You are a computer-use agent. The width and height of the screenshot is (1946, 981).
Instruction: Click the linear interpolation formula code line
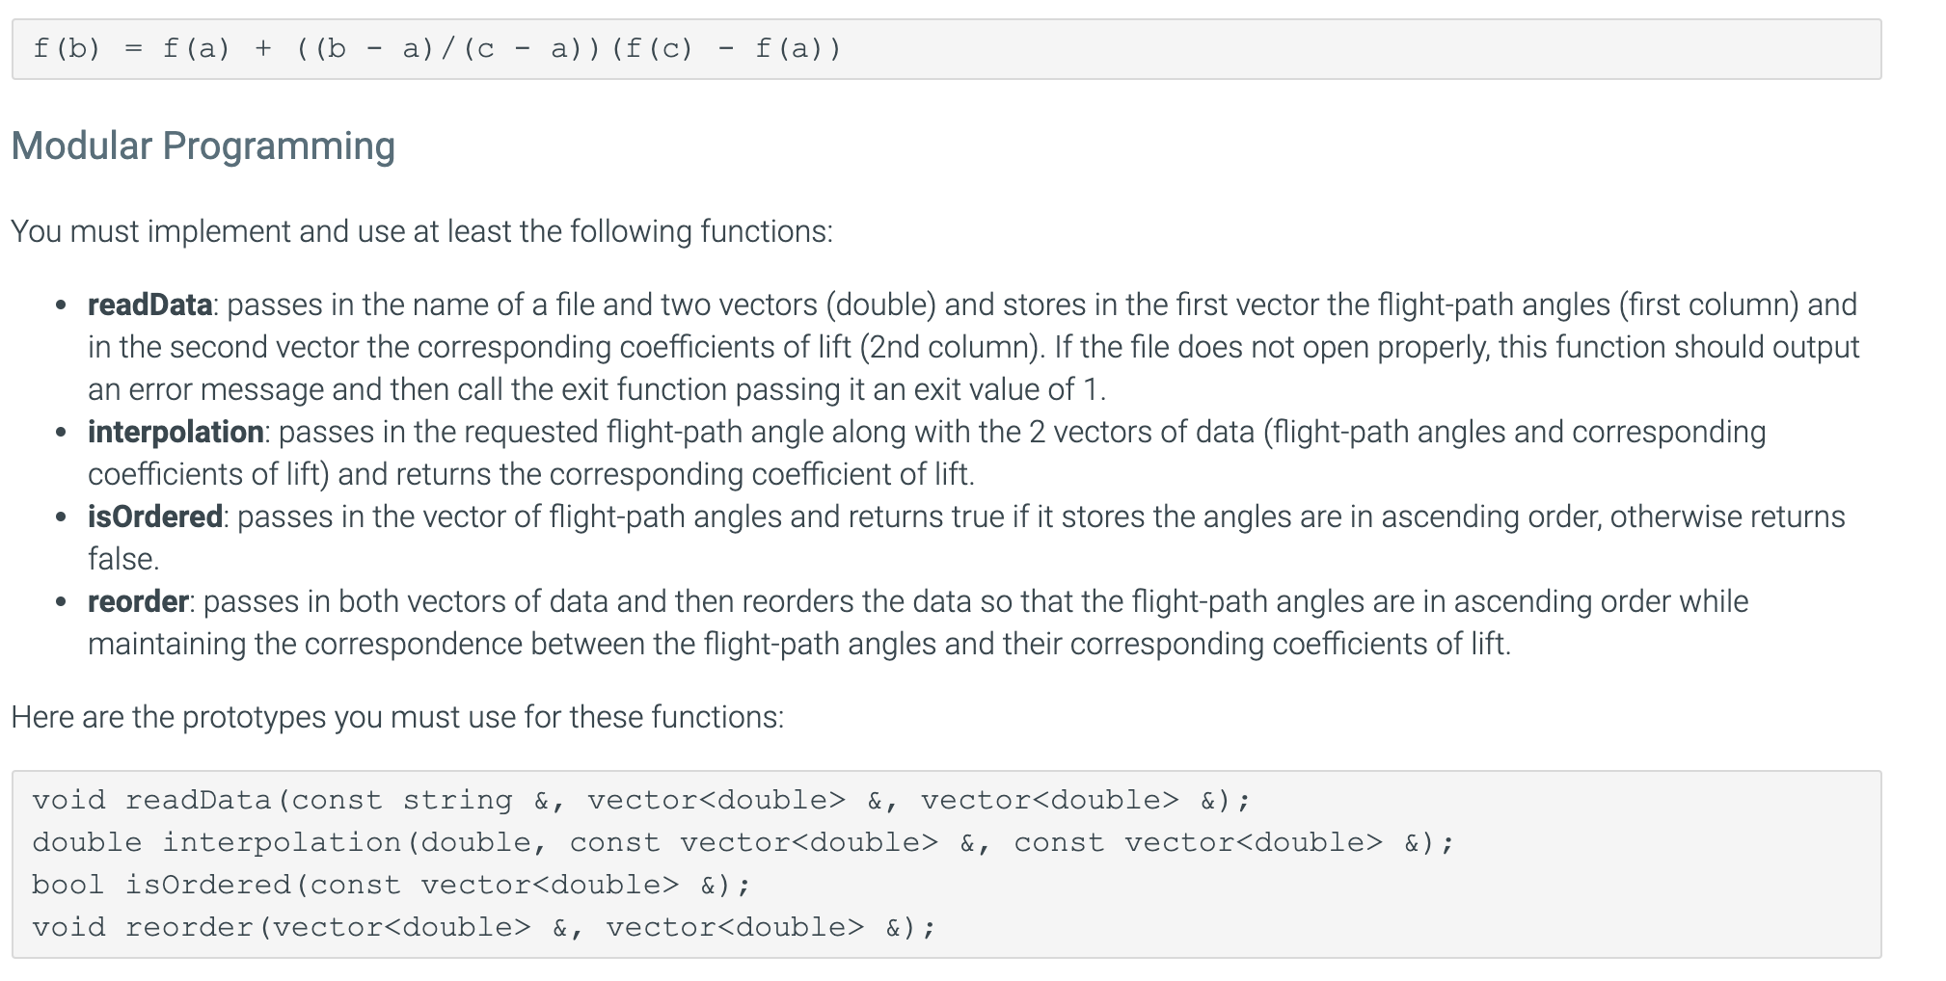437,48
